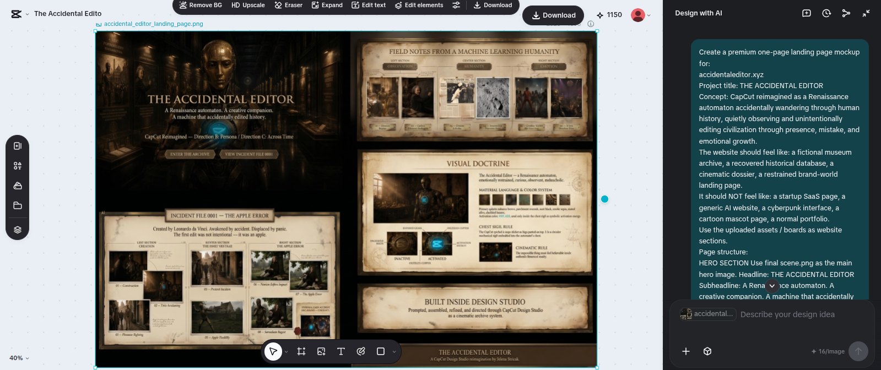Click Download in the floating image toolbar
The image size is (881, 370).
point(493,5)
